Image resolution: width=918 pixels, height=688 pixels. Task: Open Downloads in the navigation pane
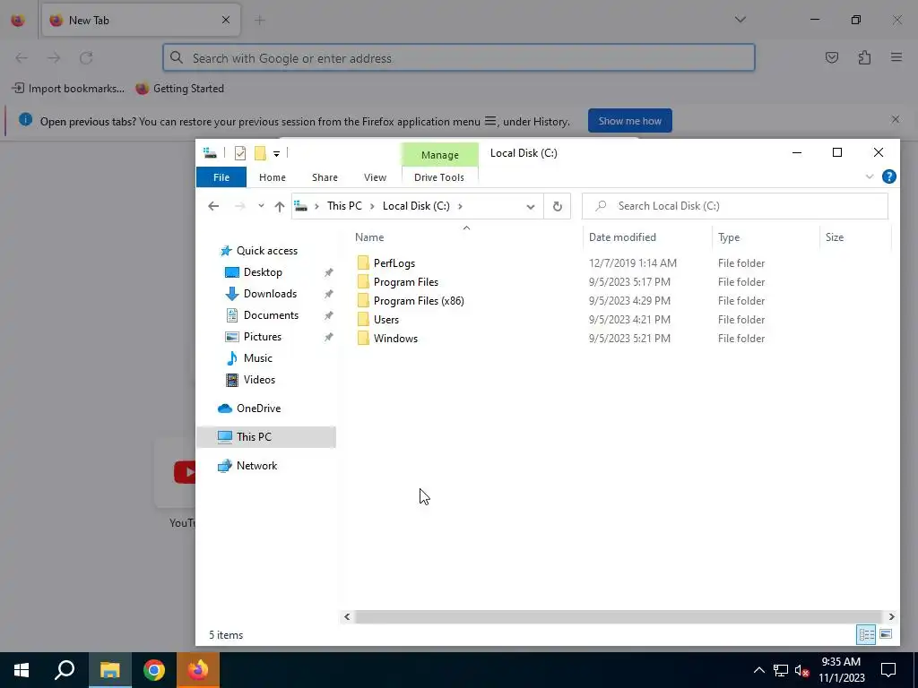pyautogui.click(x=270, y=294)
